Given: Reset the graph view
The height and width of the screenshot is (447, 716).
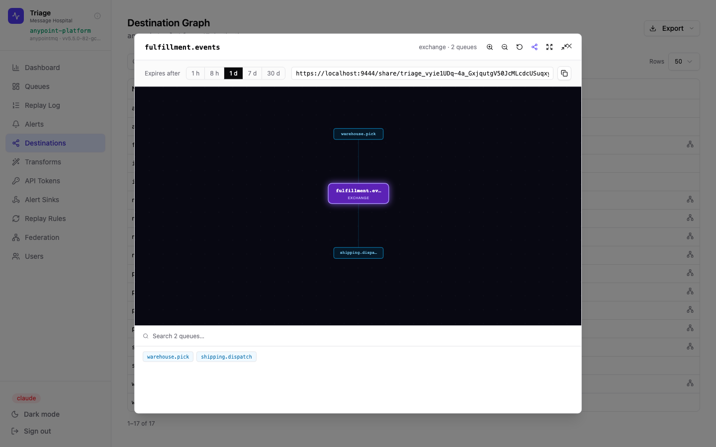Looking at the screenshot, I should [520, 47].
